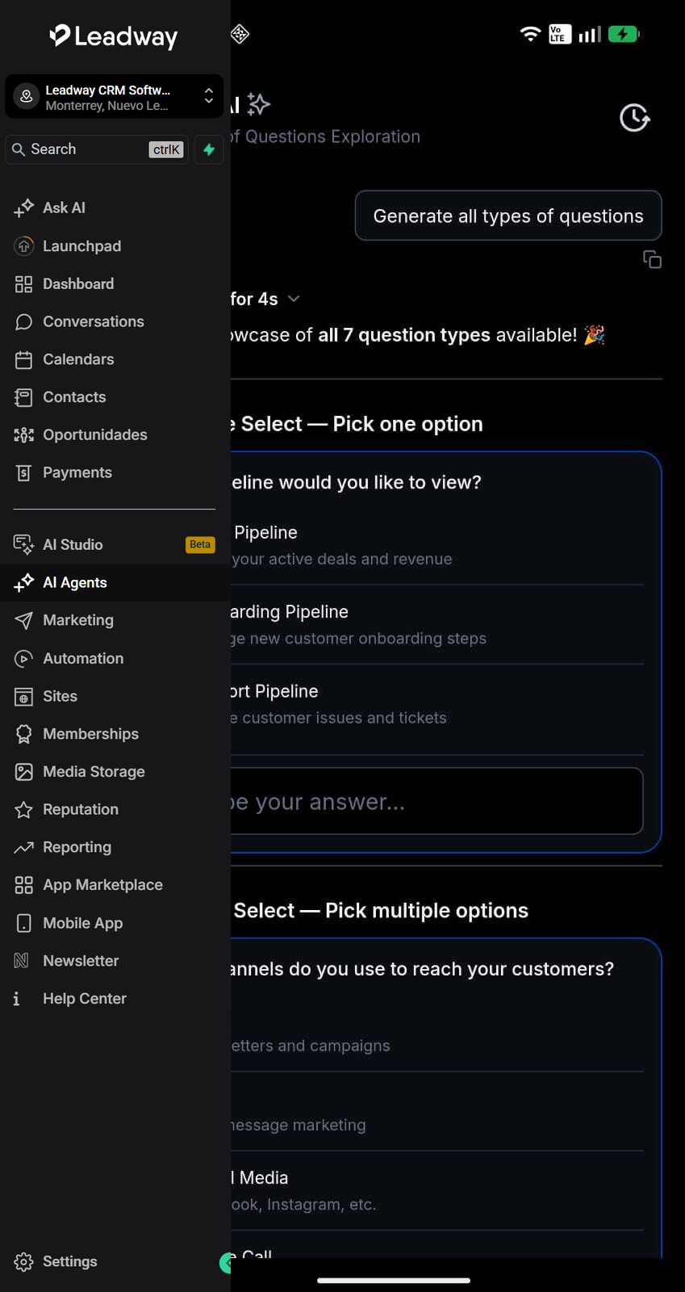Choose the Support Pipeline option
This screenshot has width=685, height=1292.
click(x=437, y=704)
